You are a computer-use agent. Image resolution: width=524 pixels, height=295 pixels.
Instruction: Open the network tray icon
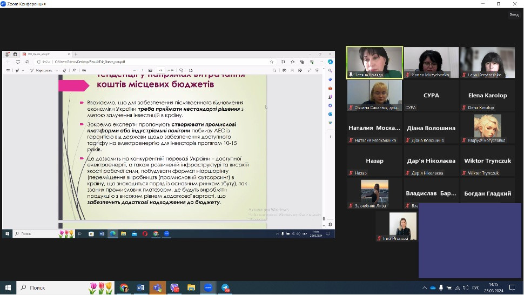tap(458, 287)
